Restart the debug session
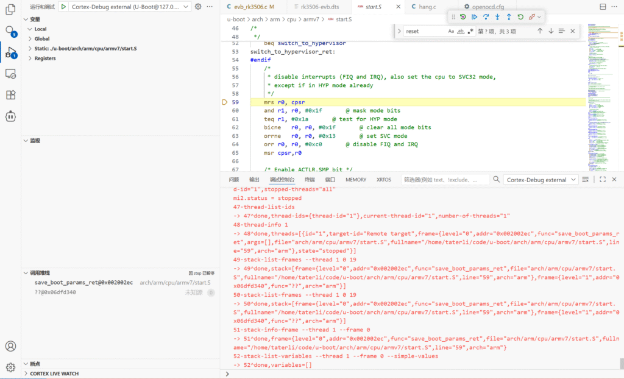 click(x=520, y=17)
